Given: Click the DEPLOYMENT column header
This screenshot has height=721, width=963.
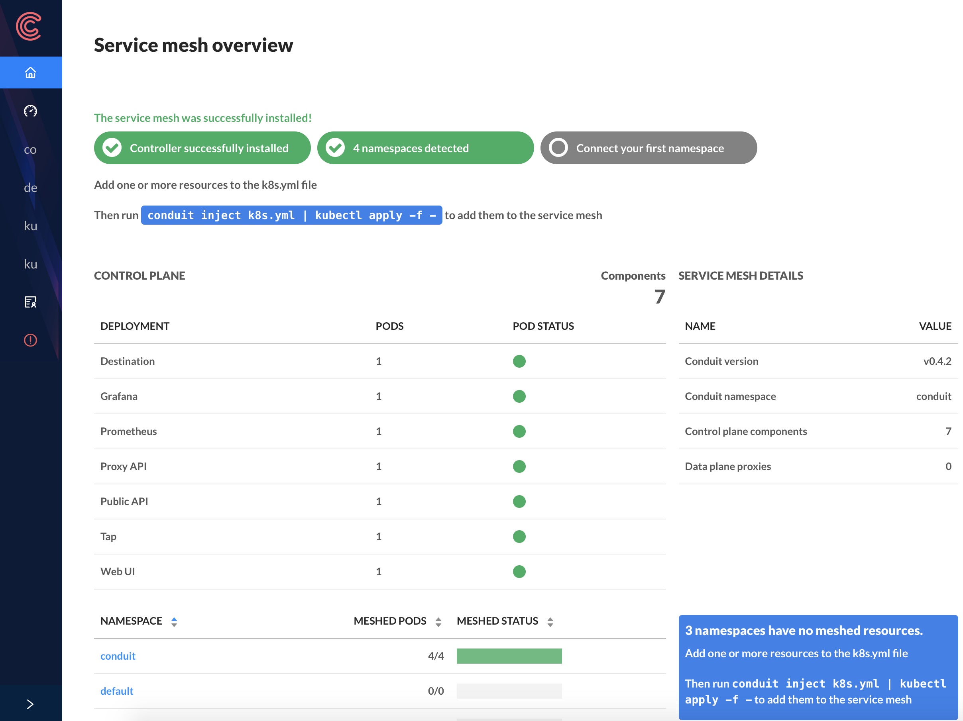Looking at the screenshot, I should tap(134, 326).
